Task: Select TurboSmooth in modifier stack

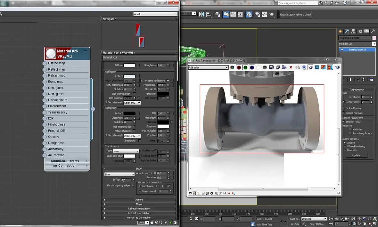Action: pos(357,50)
